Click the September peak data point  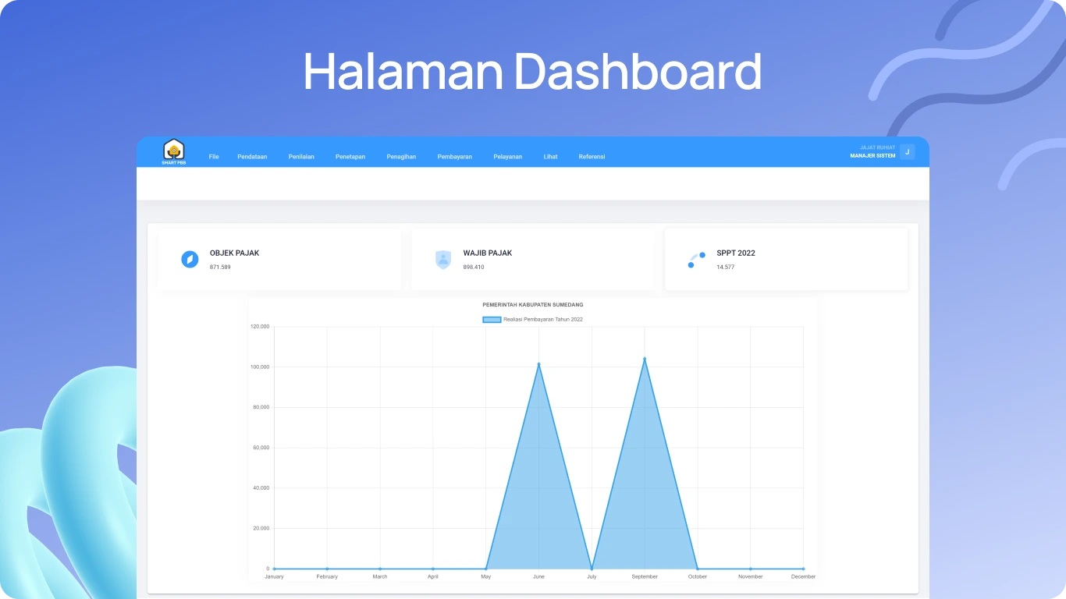tap(645, 359)
